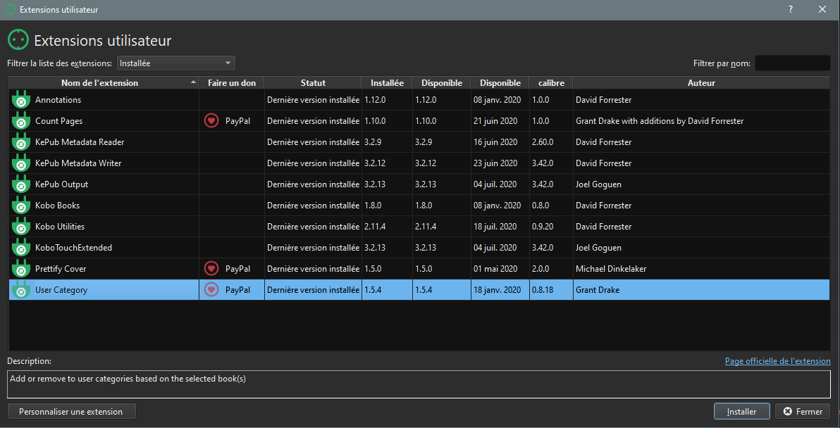This screenshot has width=840, height=428.
Task: Sort by the Statut column header
Action: [x=313, y=83]
